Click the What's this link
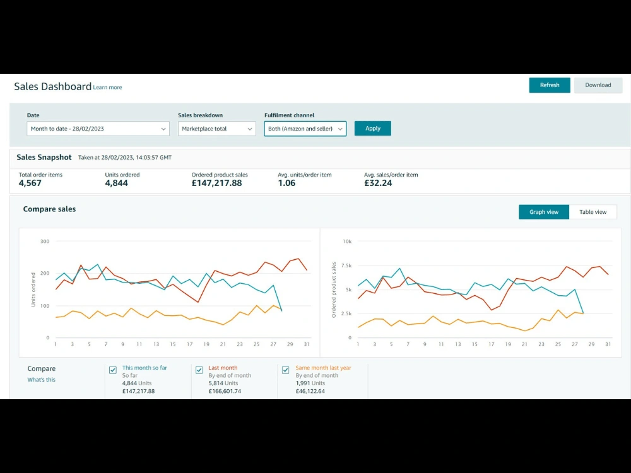Screen dimensions: 631x473 (x=42, y=380)
